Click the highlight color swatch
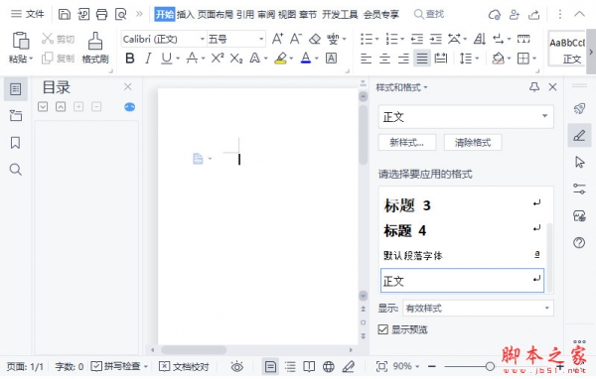596x379 pixels. point(280,59)
